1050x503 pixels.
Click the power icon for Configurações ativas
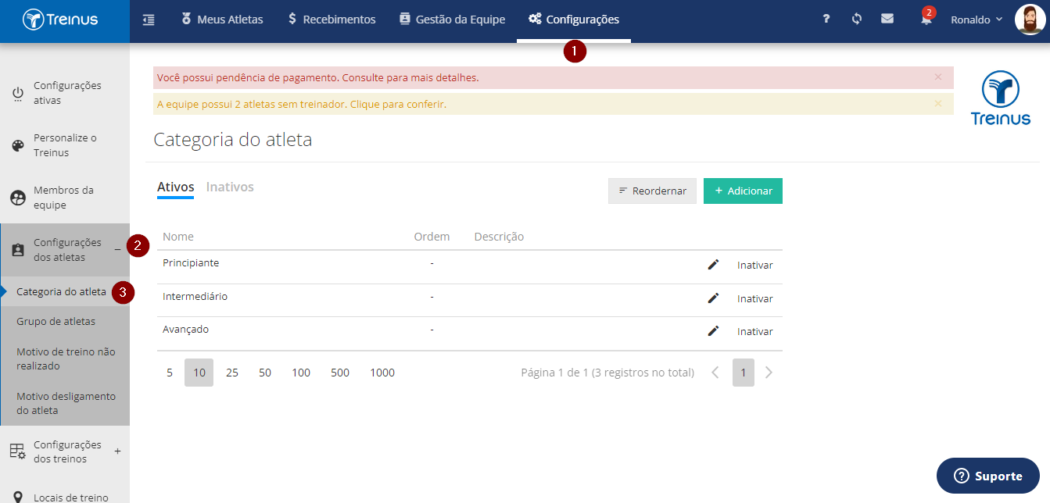point(18,94)
